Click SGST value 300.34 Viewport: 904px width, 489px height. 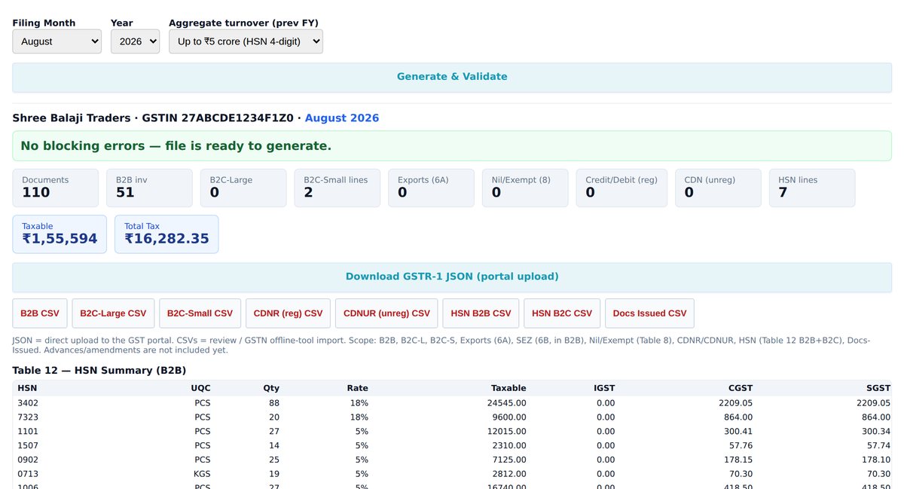point(876,432)
